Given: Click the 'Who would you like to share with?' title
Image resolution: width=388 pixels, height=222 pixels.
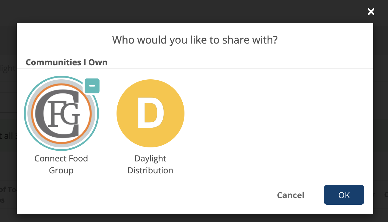Looking at the screenshot, I should point(195,40).
